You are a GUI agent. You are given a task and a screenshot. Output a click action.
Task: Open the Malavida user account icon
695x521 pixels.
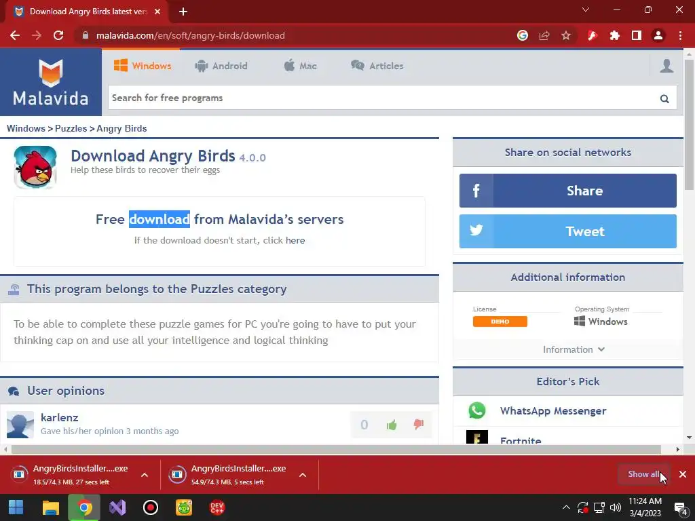[x=666, y=66]
